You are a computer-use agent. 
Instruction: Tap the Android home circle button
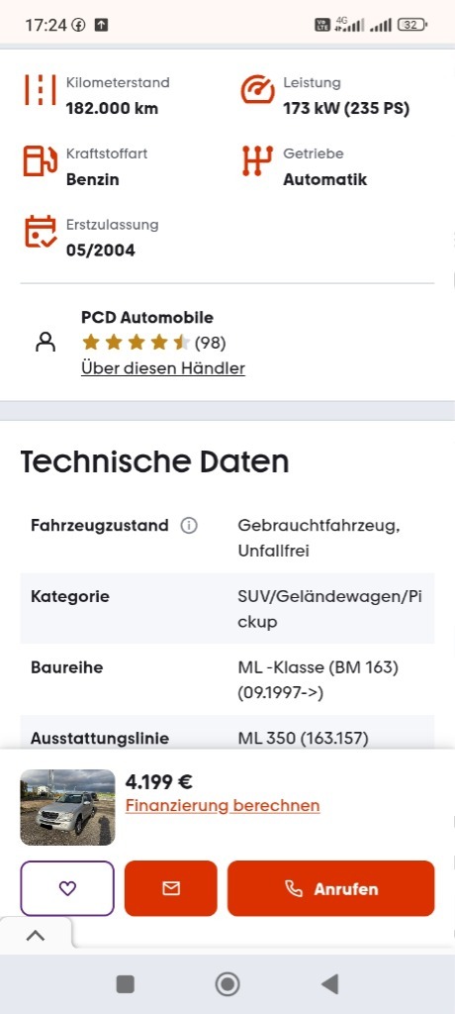coord(227,984)
